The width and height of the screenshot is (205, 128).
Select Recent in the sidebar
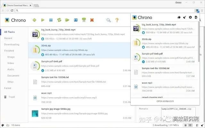point(8,38)
